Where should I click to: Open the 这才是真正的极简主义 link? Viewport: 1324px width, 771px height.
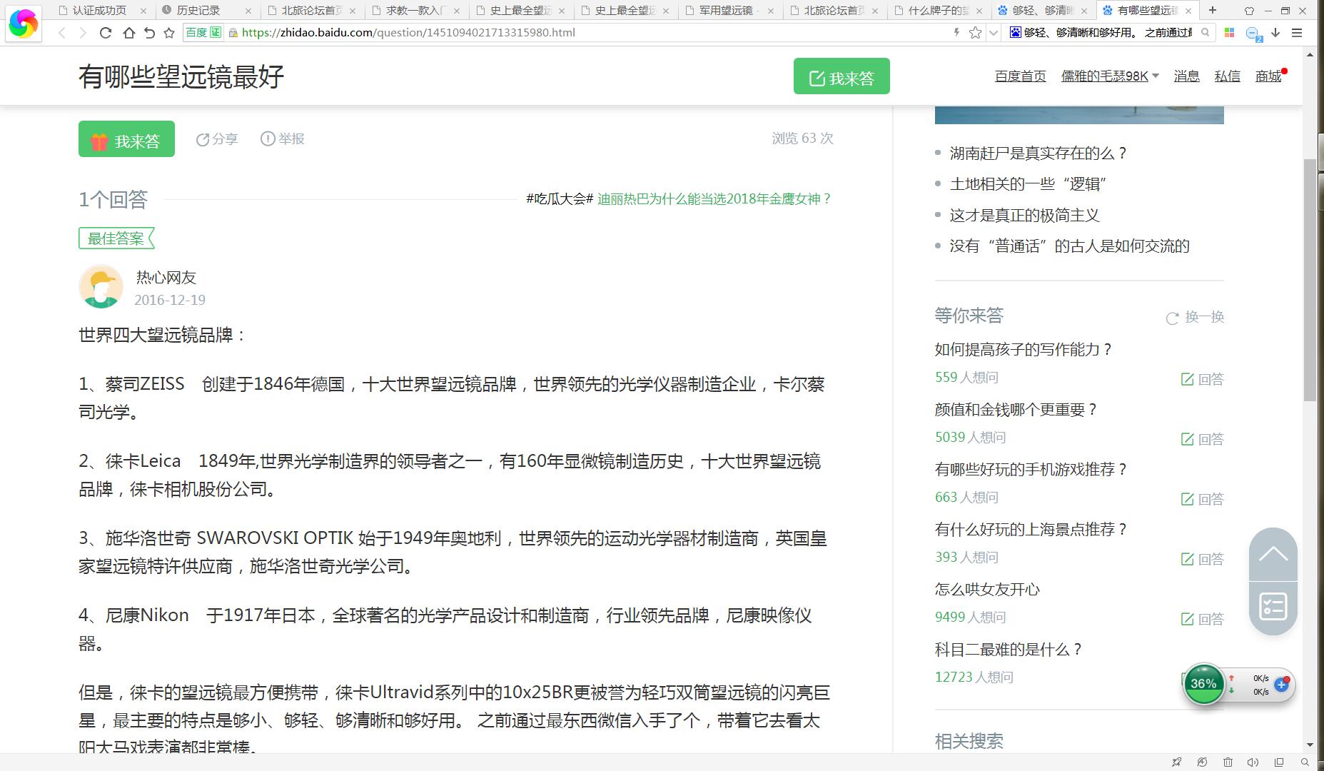click(1024, 215)
